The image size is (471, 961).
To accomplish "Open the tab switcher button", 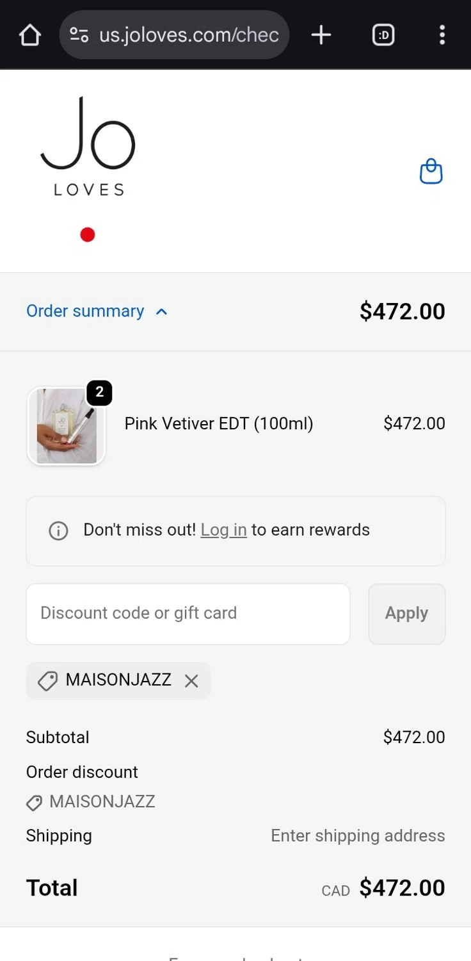I will click(x=383, y=35).
